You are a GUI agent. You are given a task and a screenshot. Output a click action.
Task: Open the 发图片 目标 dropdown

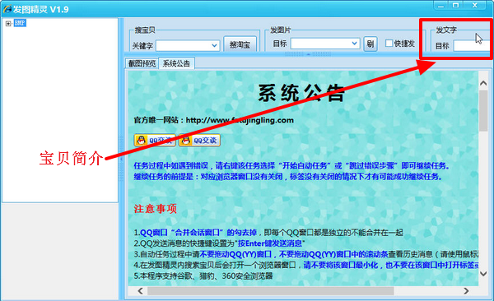pos(354,44)
